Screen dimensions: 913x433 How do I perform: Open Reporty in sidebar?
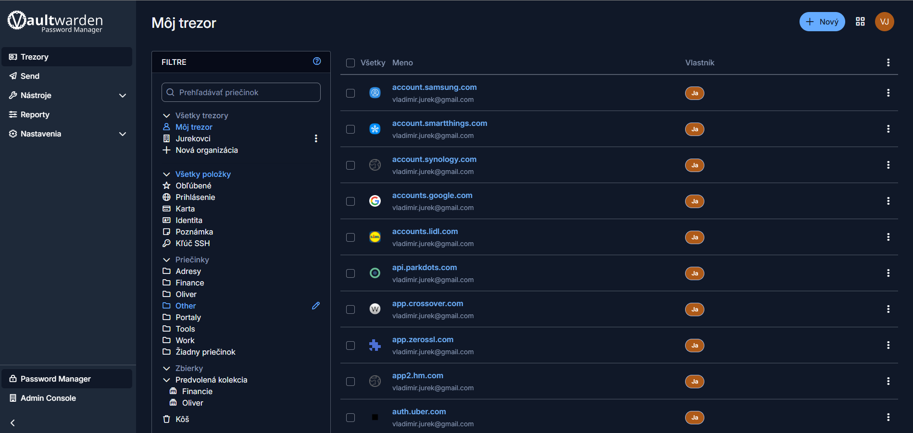[67, 114]
